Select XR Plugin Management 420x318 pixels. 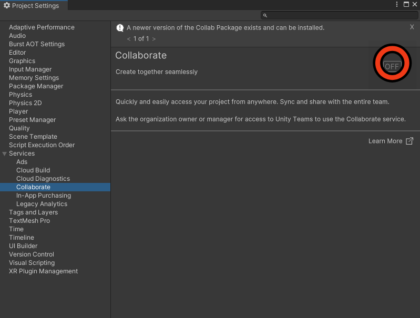[43, 271]
